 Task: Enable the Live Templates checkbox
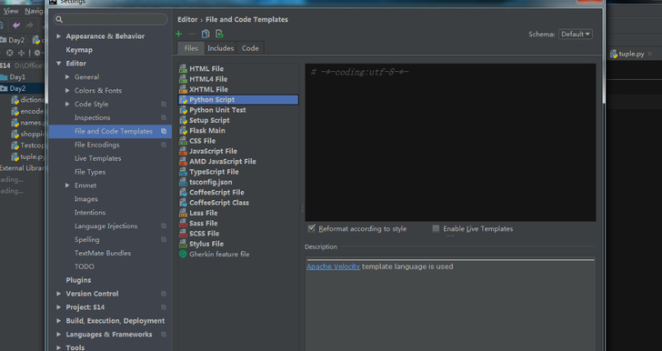436,228
